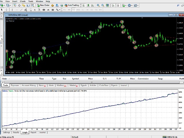This screenshot has height=138, width=184.
Task: Open the Periods clock dropdown
Action: coord(132,5)
